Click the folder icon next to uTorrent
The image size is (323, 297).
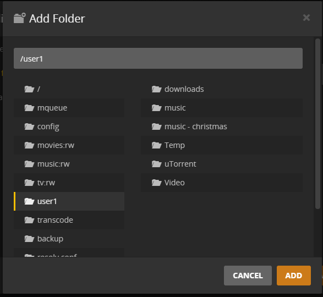click(157, 164)
